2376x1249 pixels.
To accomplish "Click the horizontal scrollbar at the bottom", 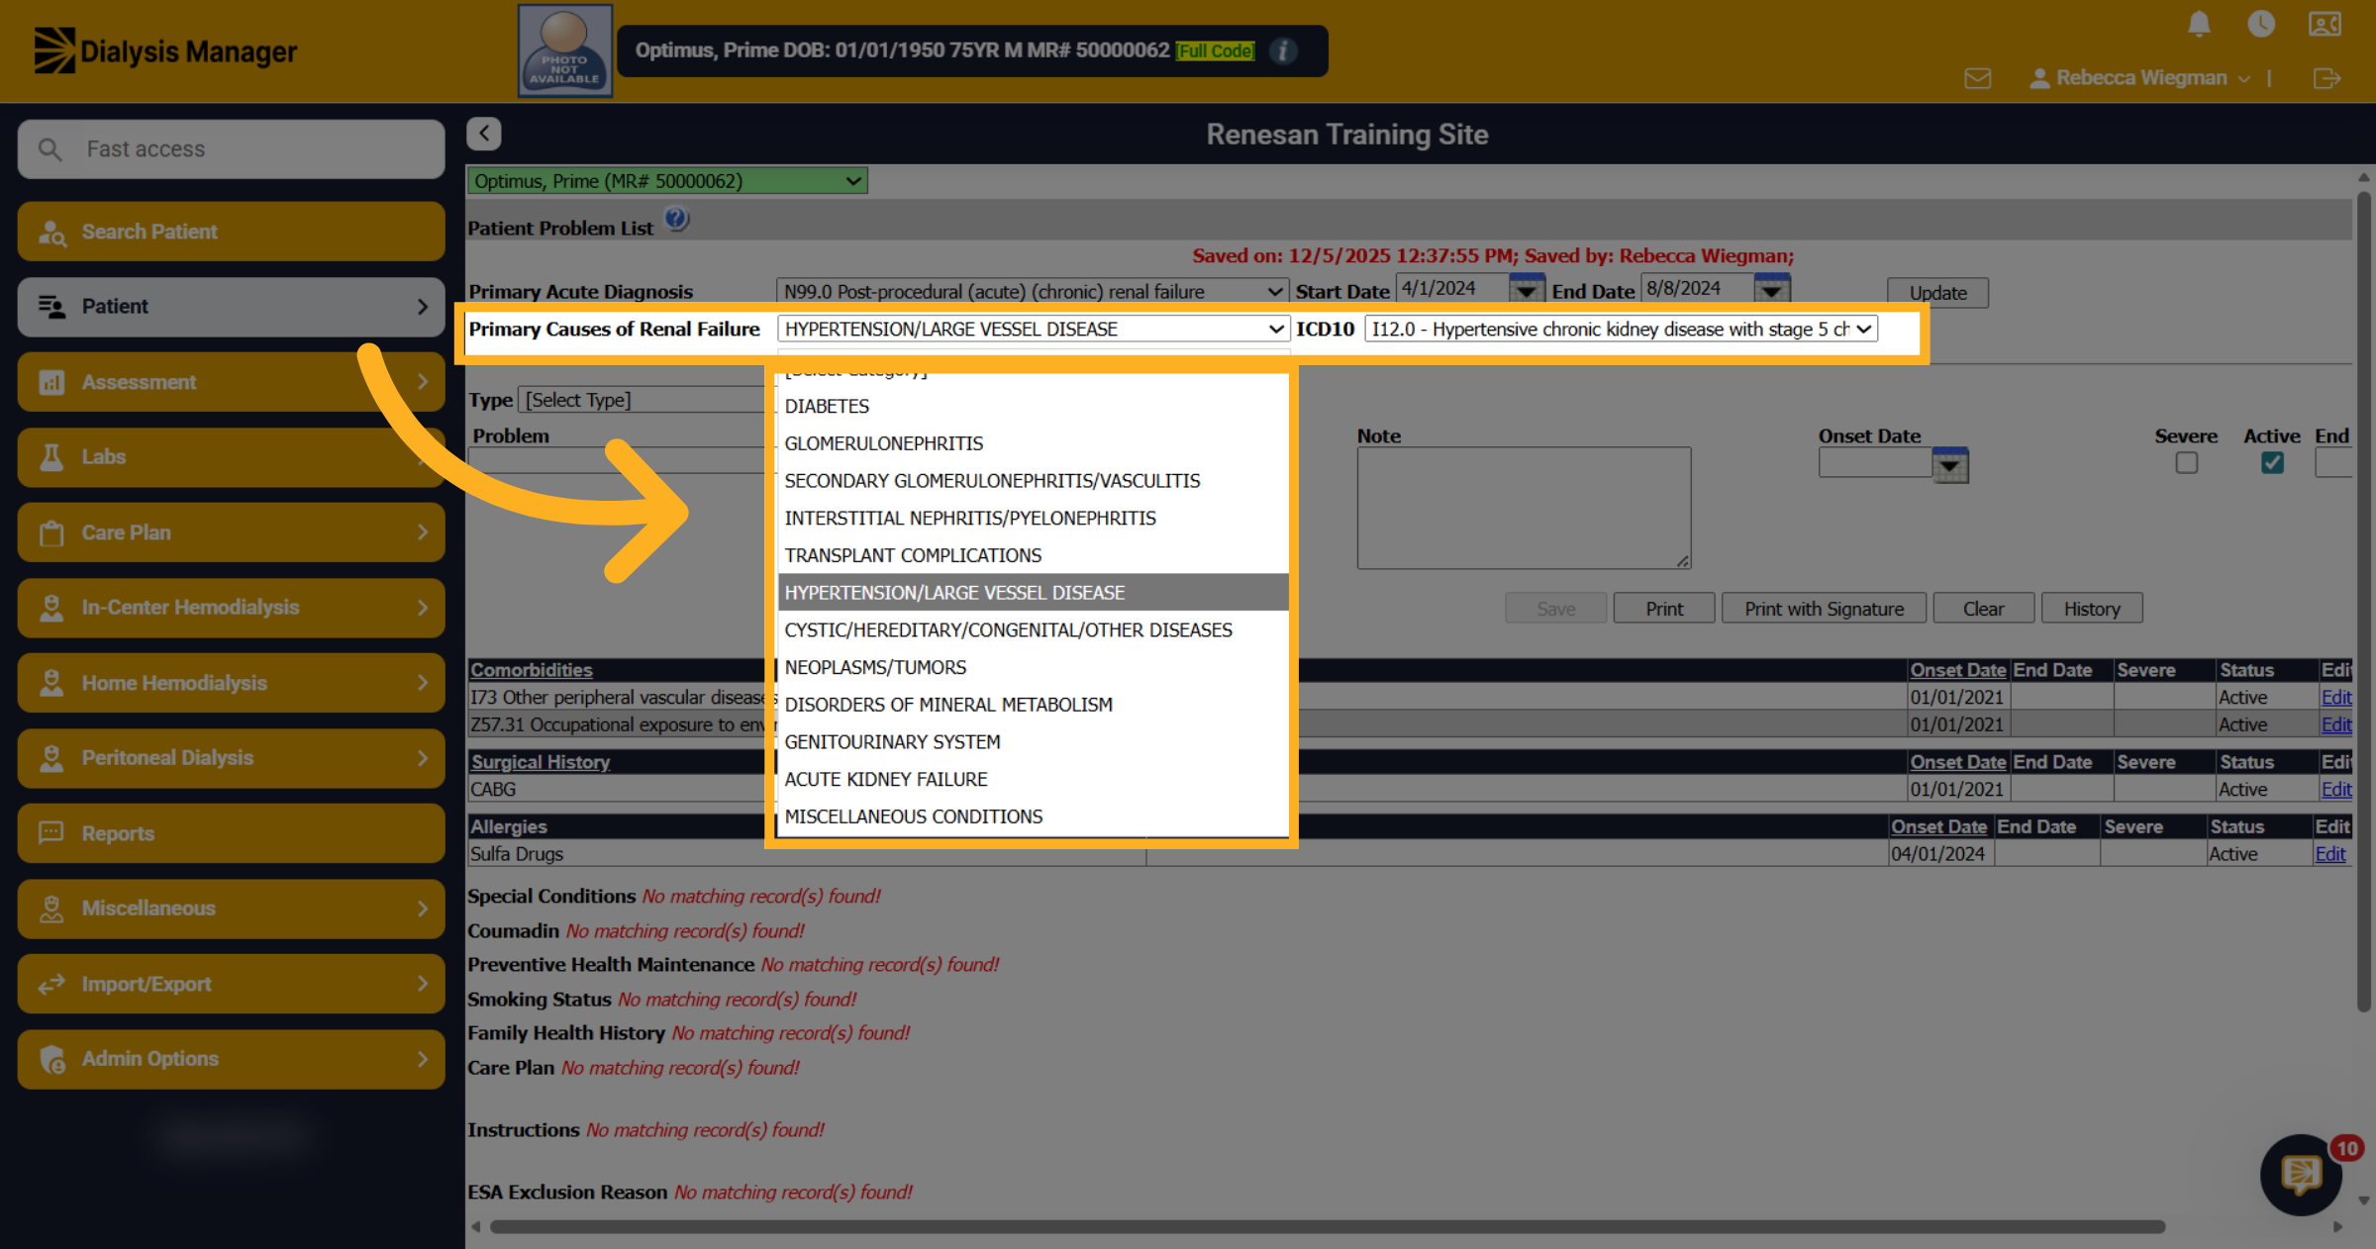I will tap(1327, 1227).
